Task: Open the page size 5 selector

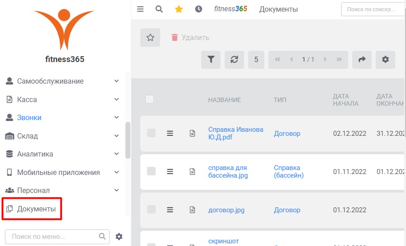Action: click(256, 60)
